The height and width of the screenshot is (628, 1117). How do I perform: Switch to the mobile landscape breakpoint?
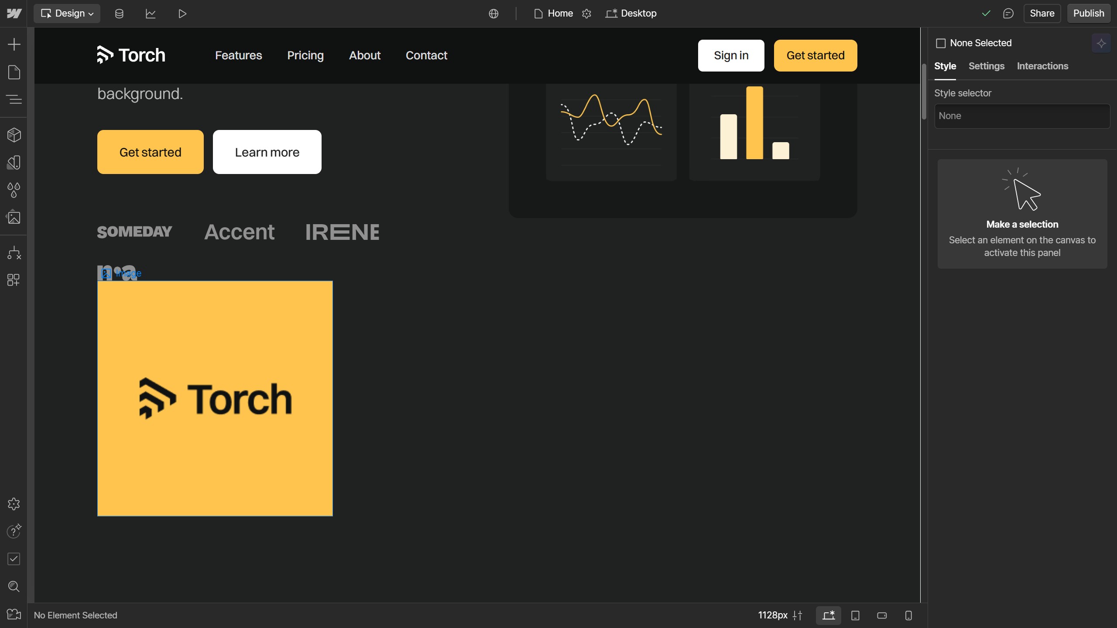[882, 615]
